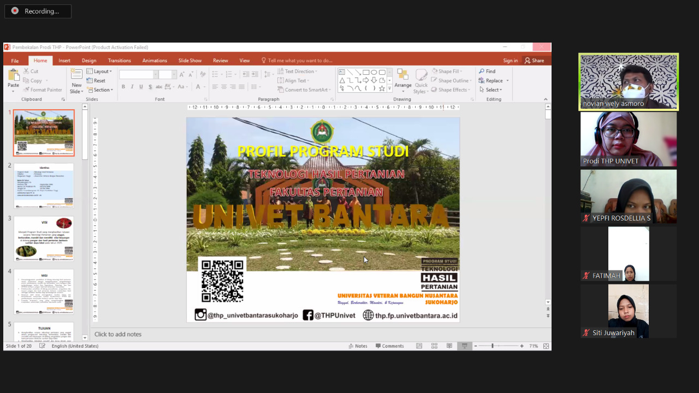Click the Sign in link
Viewport: 699px width, 393px height.
click(510, 61)
